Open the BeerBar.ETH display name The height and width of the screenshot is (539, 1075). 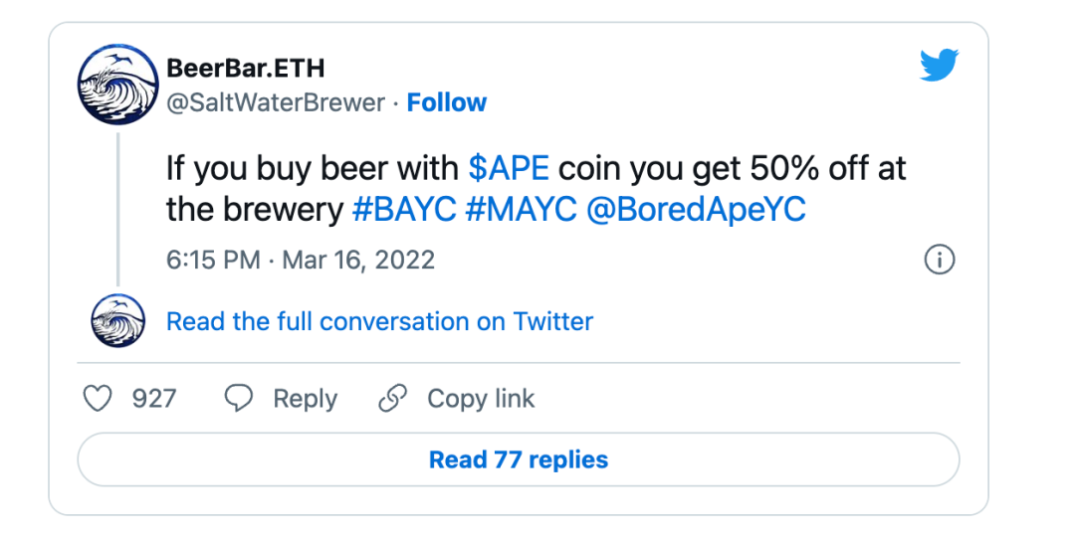tap(246, 68)
